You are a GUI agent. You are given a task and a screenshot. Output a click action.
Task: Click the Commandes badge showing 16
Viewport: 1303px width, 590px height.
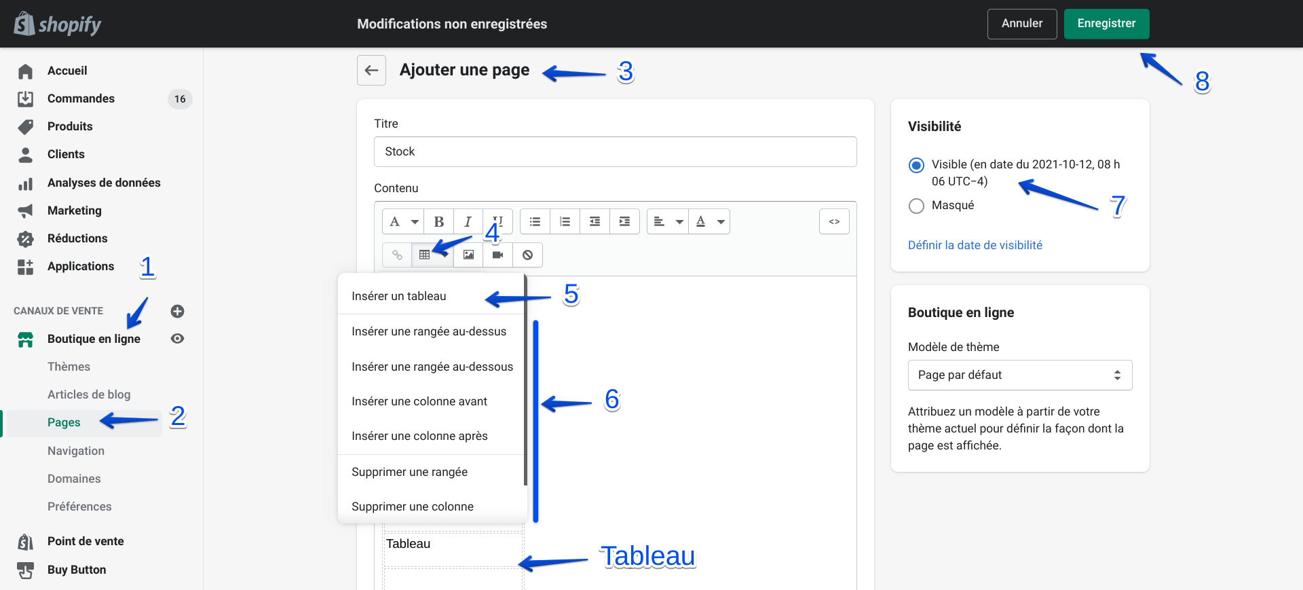(180, 99)
